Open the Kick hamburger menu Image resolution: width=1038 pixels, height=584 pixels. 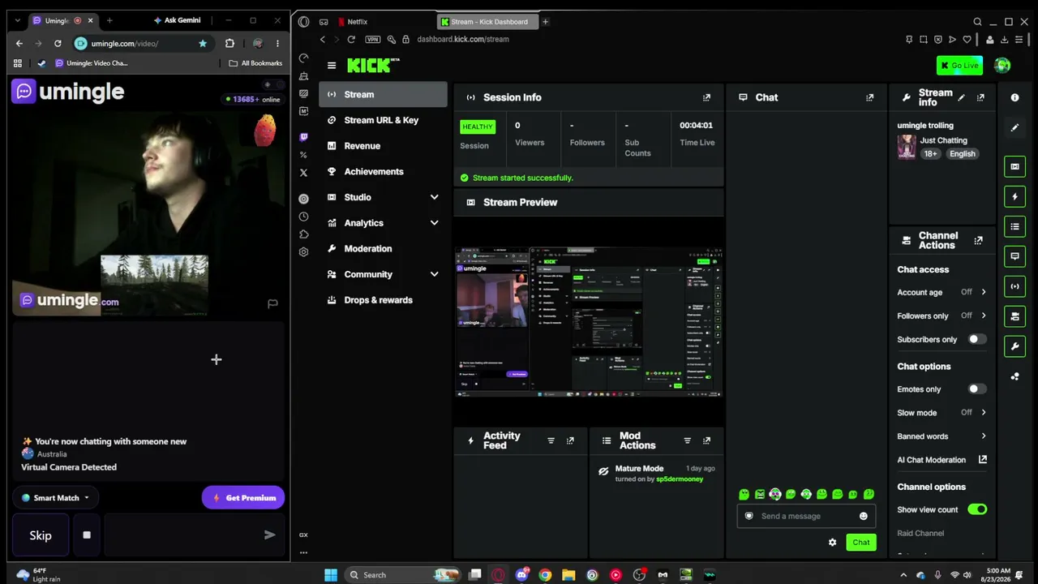(x=331, y=66)
